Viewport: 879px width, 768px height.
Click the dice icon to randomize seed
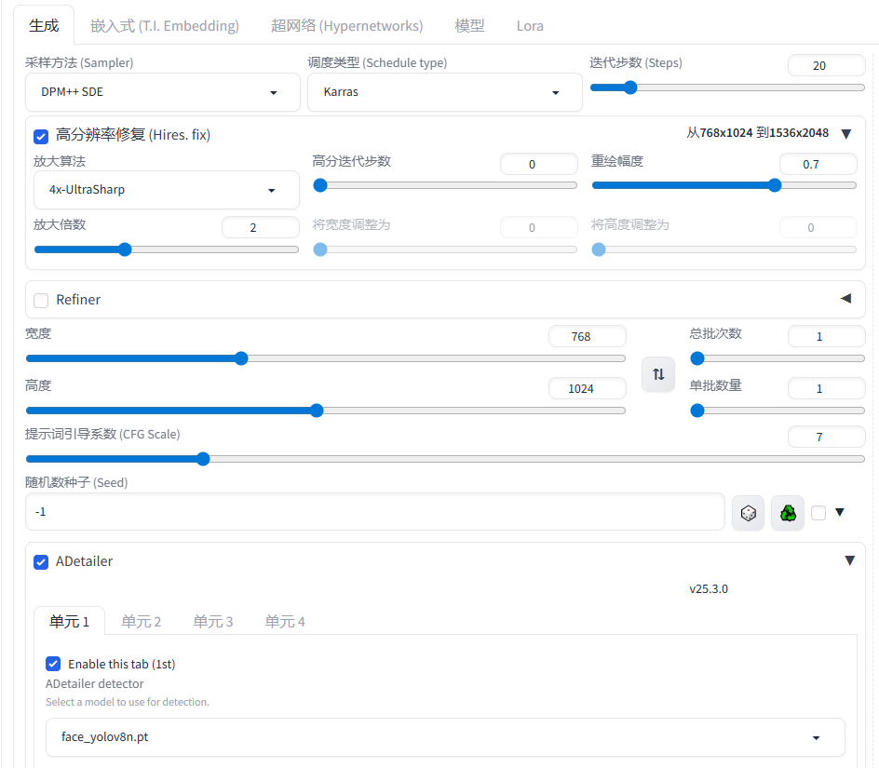(x=748, y=513)
